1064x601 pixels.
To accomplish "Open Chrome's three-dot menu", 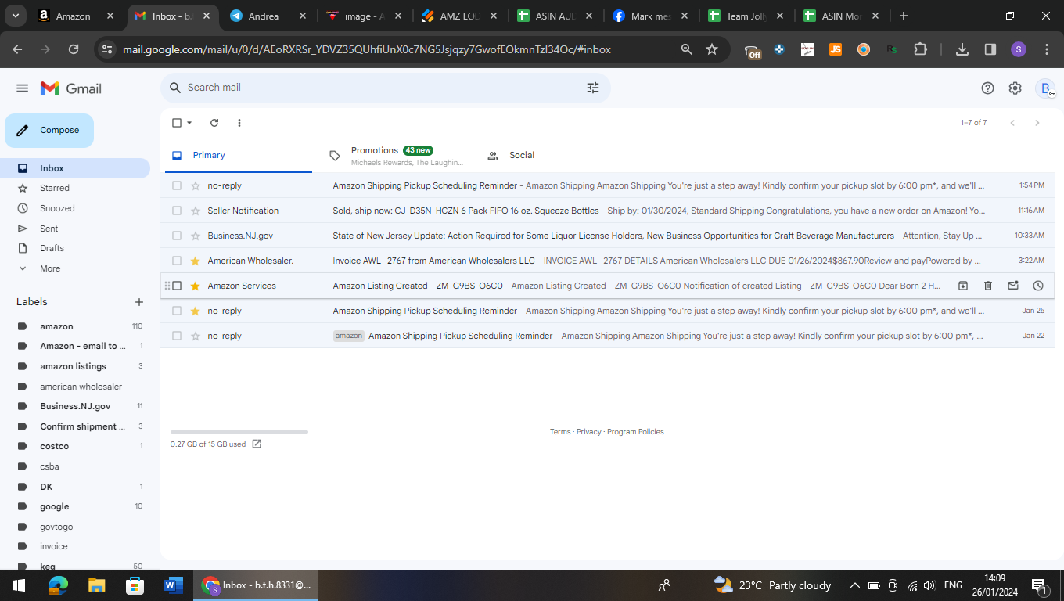I will click(x=1047, y=49).
